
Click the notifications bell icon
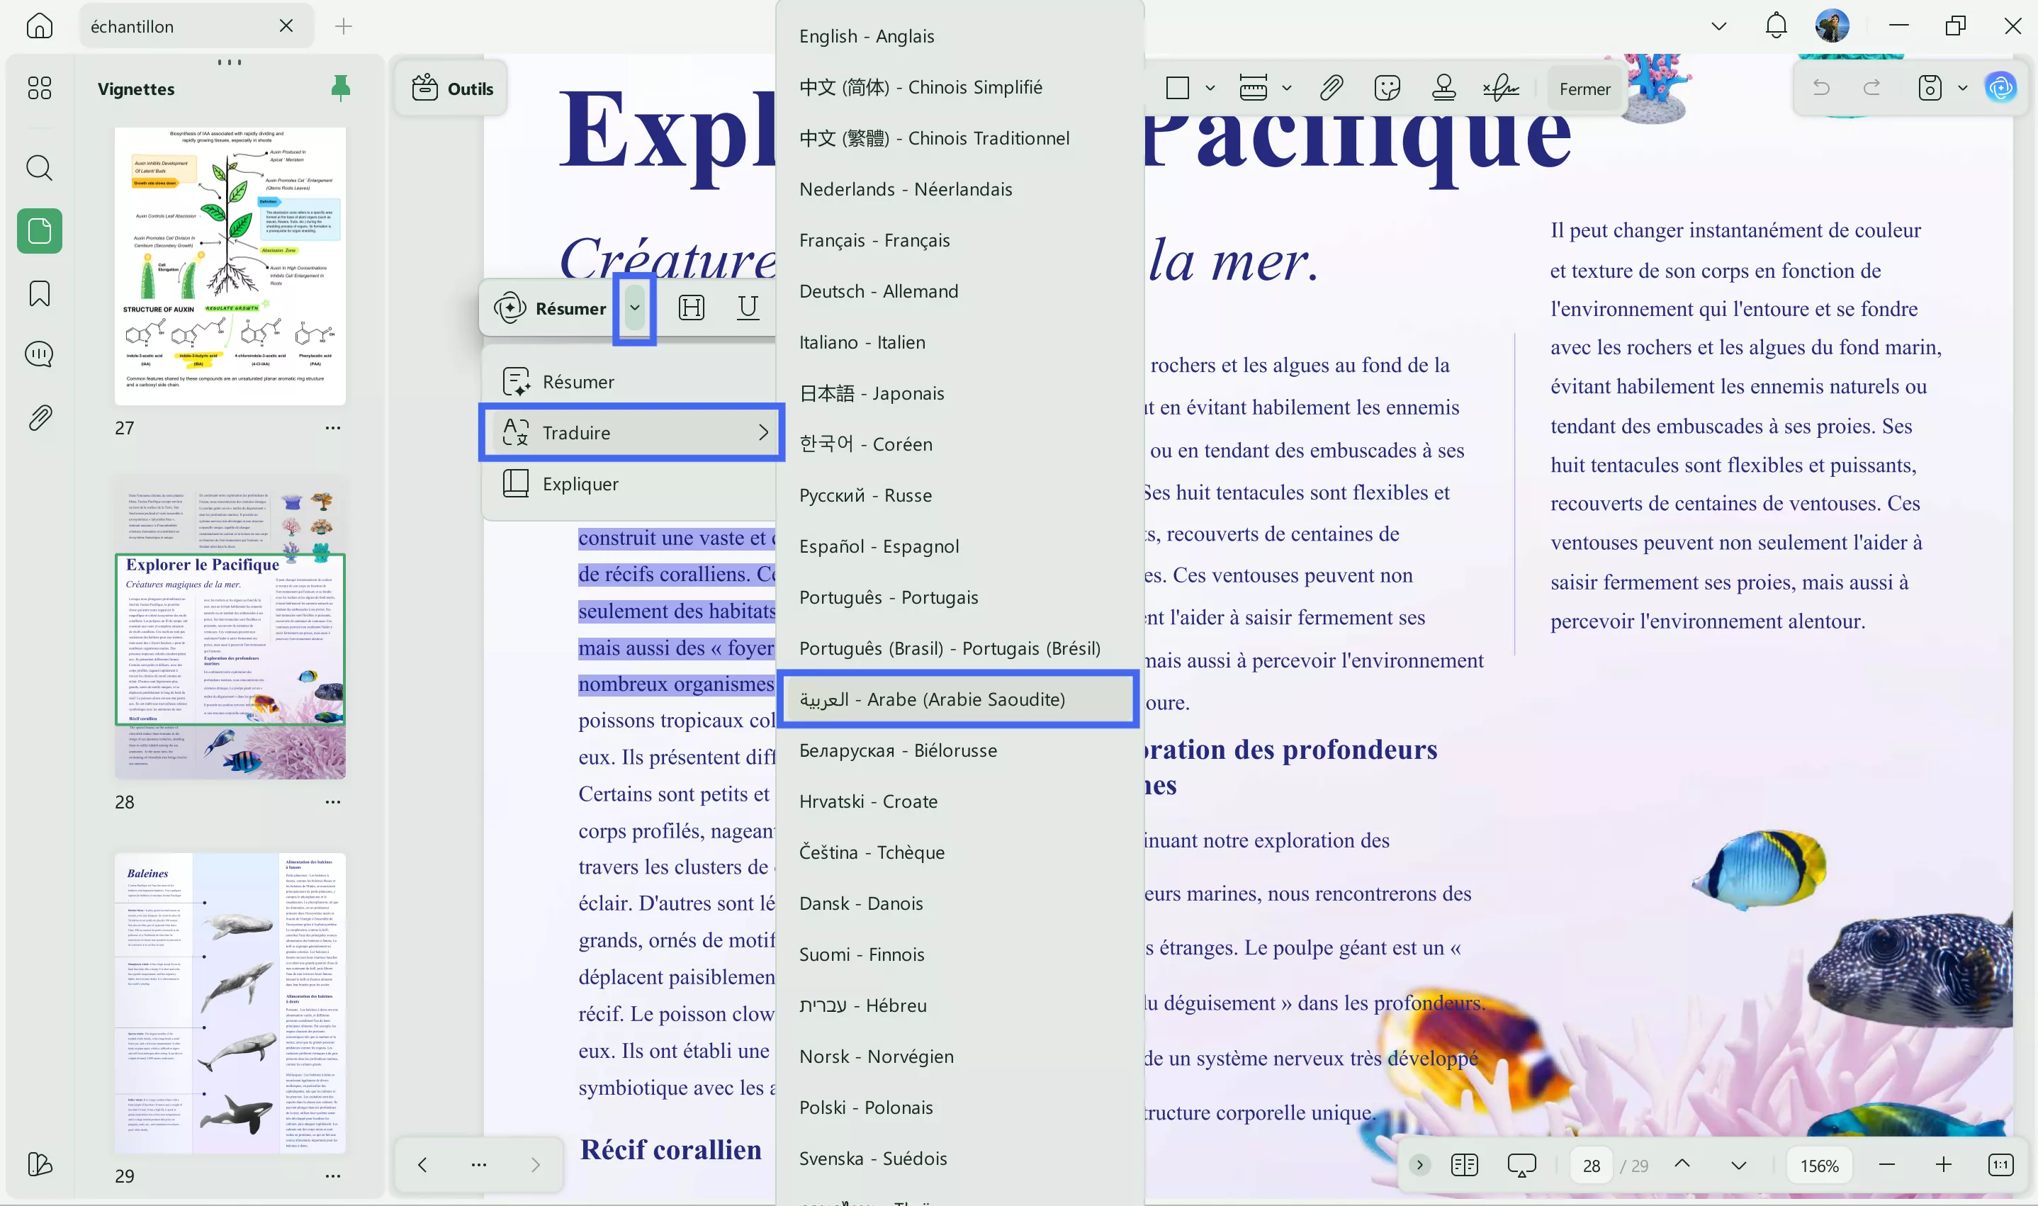tap(1776, 26)
